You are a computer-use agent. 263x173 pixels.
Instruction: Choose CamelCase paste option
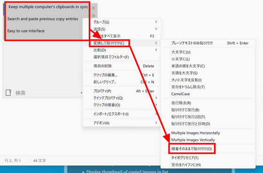pyautogui.click(x=208, y=94)
